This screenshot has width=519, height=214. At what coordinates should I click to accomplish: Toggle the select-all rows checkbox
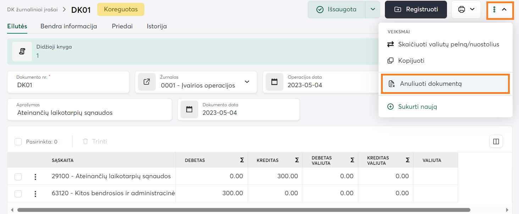pos(18,142)
